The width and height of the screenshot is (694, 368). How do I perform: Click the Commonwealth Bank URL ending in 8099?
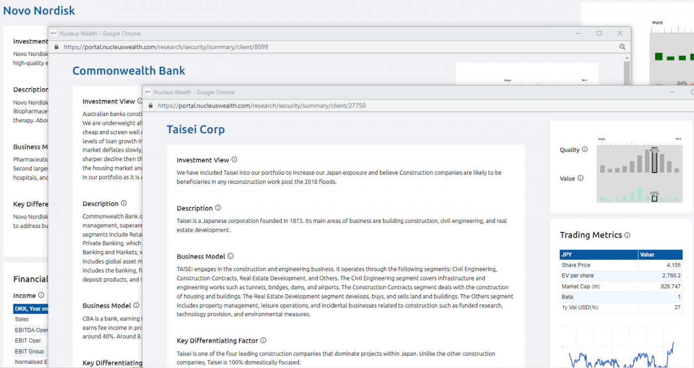click(x=166, y=47)
